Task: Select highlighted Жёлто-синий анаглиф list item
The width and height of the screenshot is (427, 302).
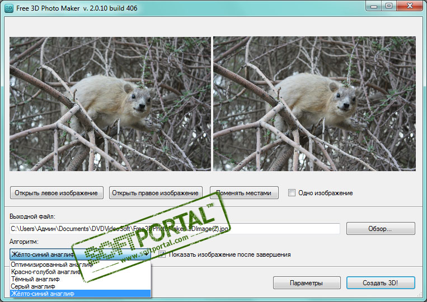Action: [81, 294]
